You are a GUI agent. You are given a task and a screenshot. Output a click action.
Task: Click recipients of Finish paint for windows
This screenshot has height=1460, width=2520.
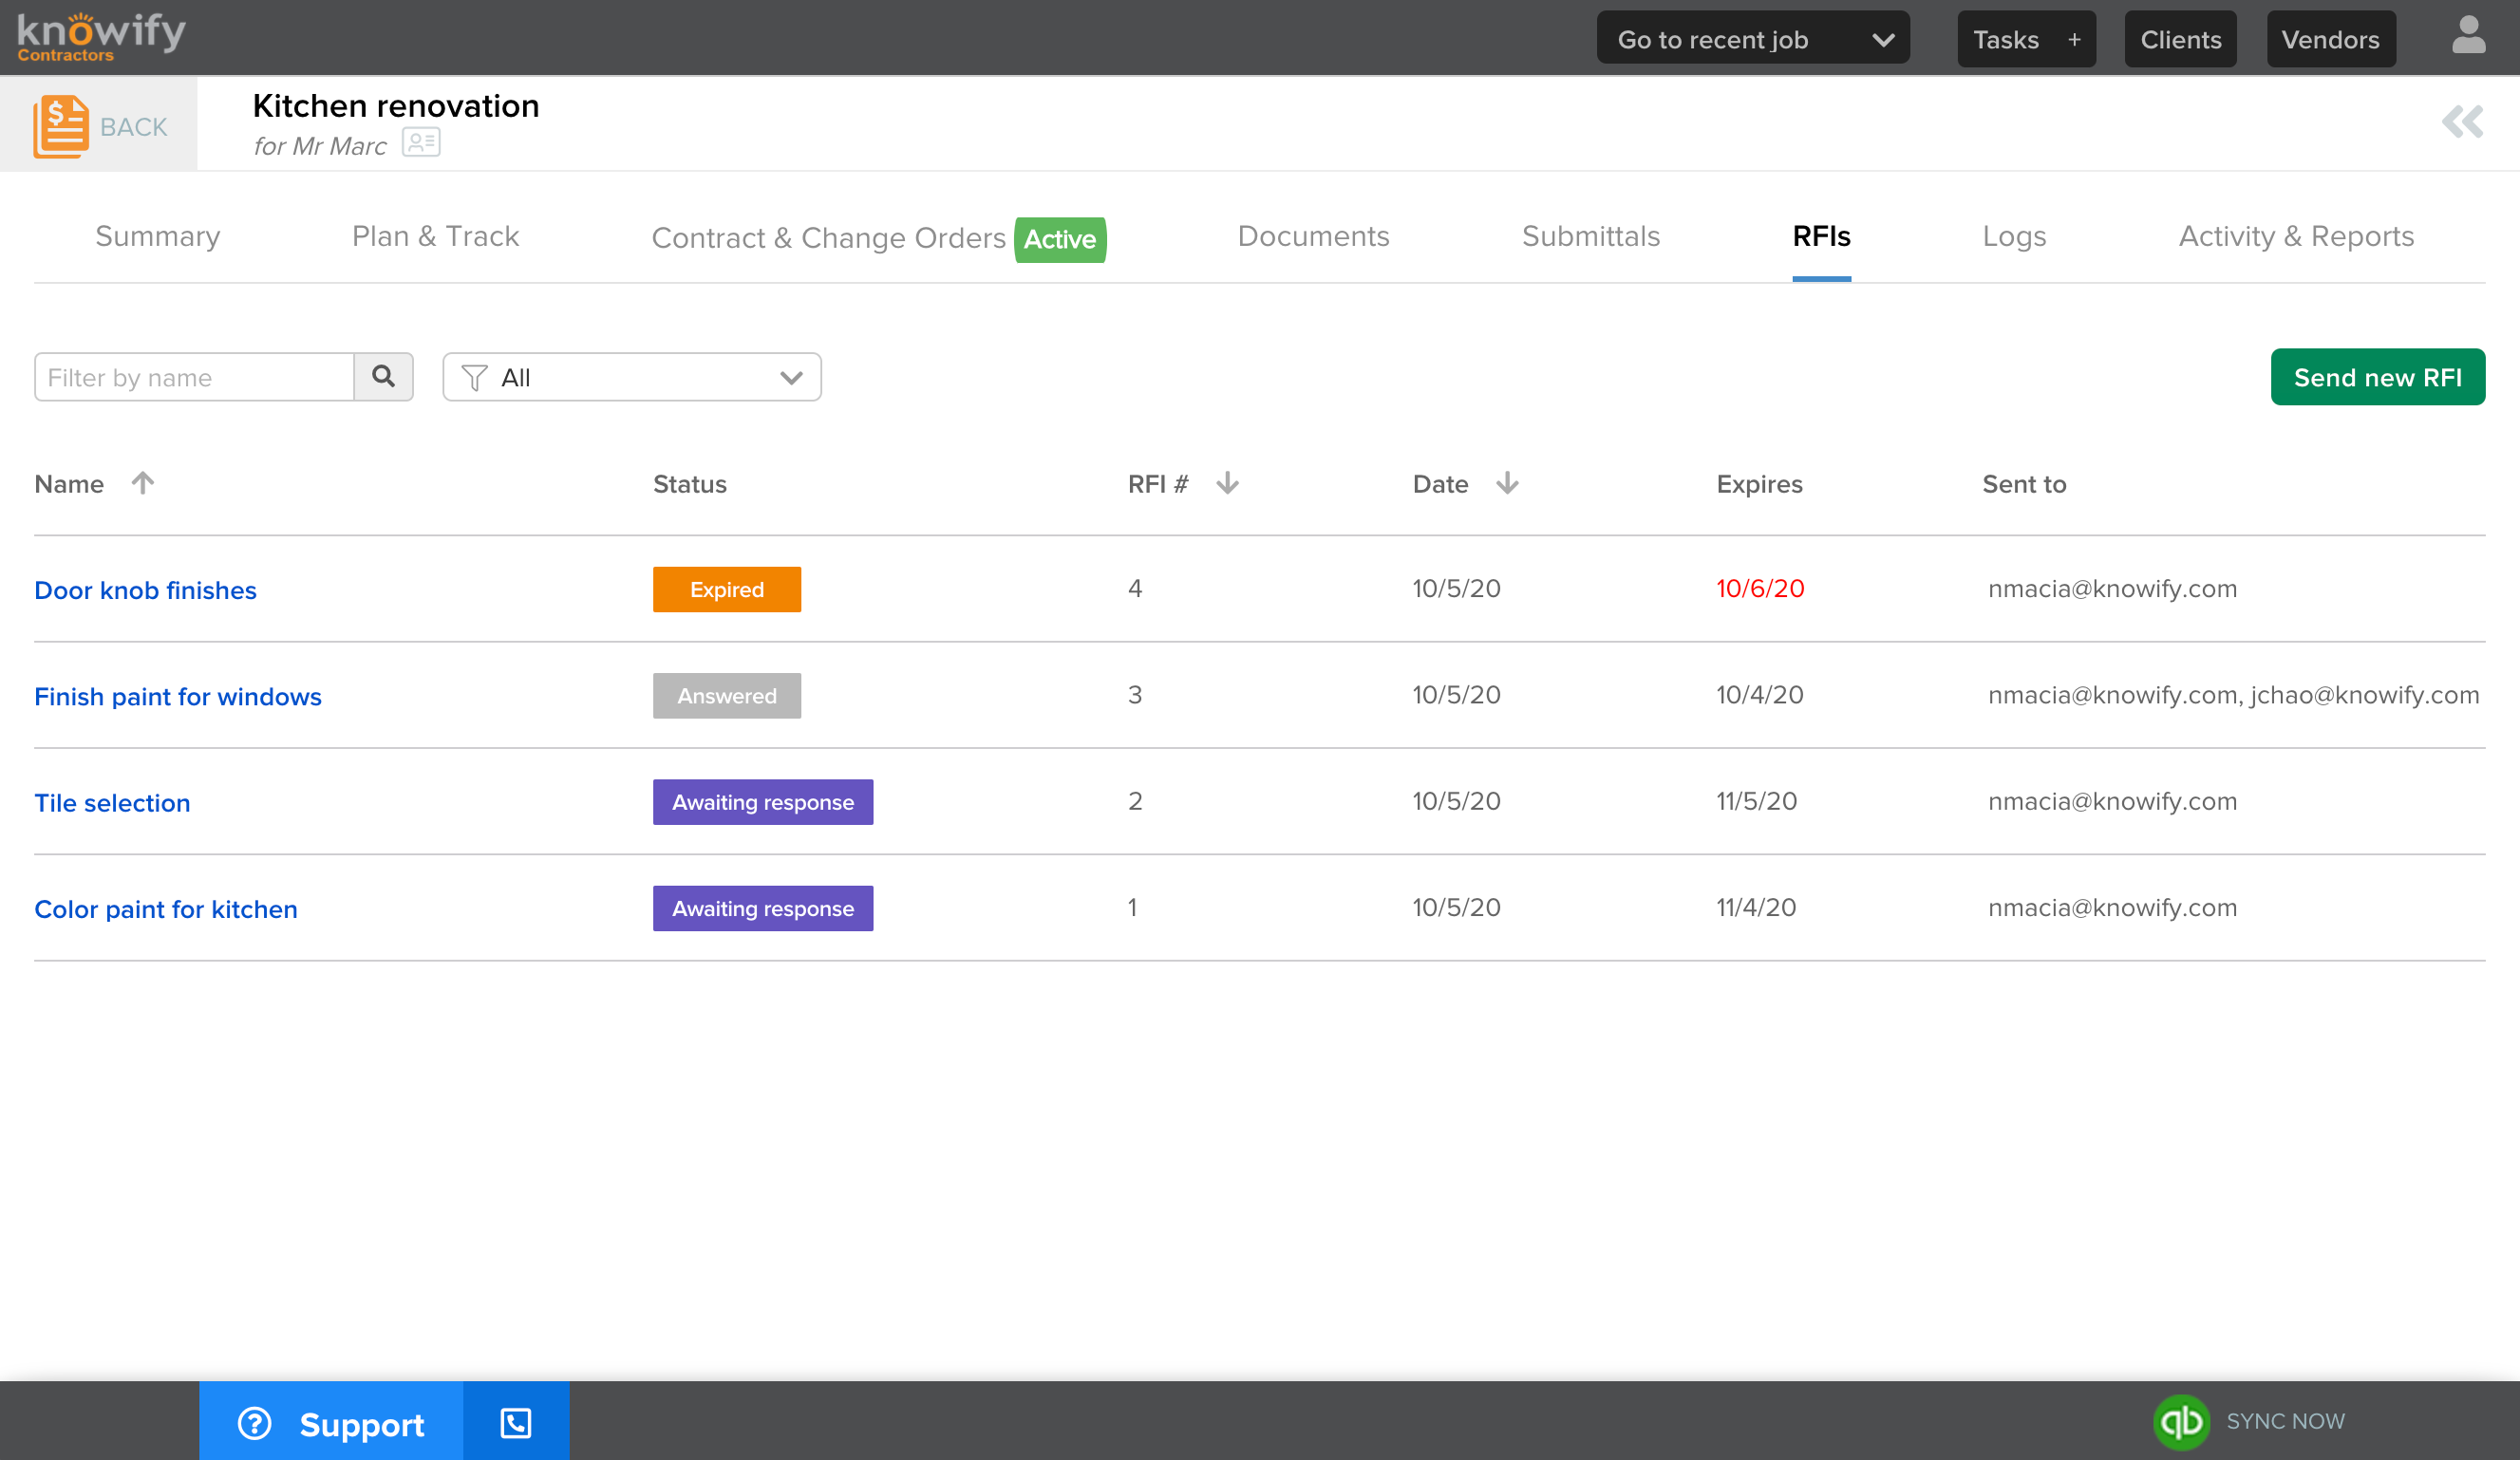point(2233,695)
